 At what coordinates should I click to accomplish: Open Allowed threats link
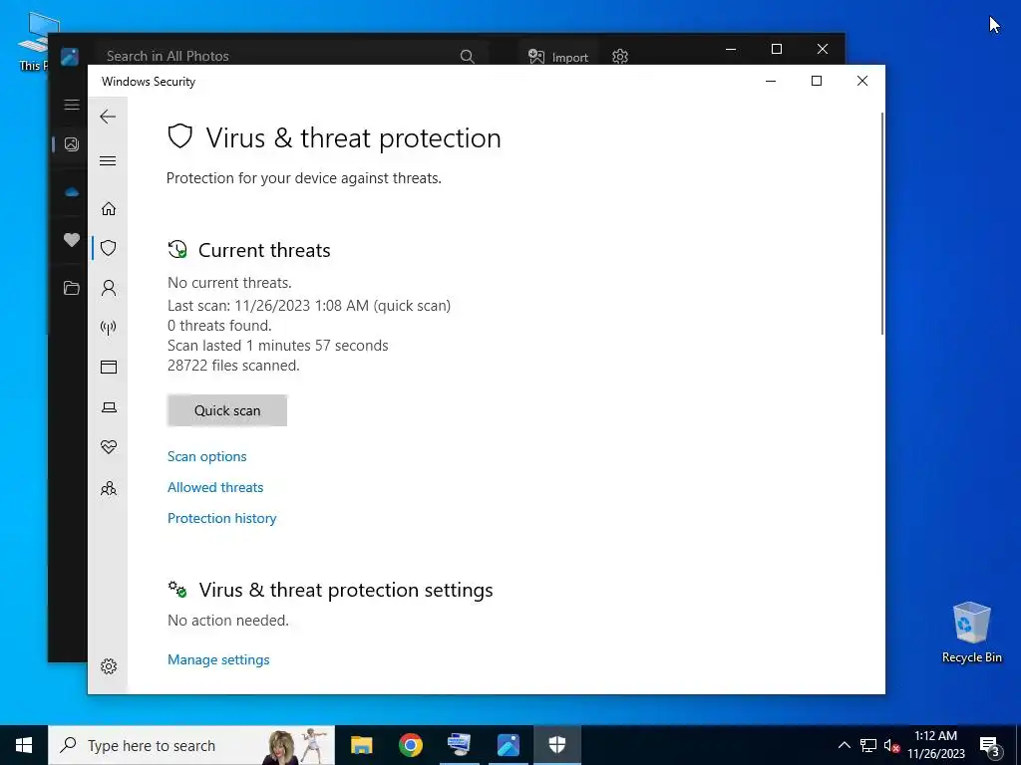(215, 487)
